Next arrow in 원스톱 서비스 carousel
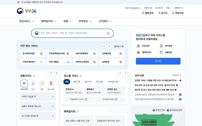This screenshot has height=126, width=202. tap(126, 73)
